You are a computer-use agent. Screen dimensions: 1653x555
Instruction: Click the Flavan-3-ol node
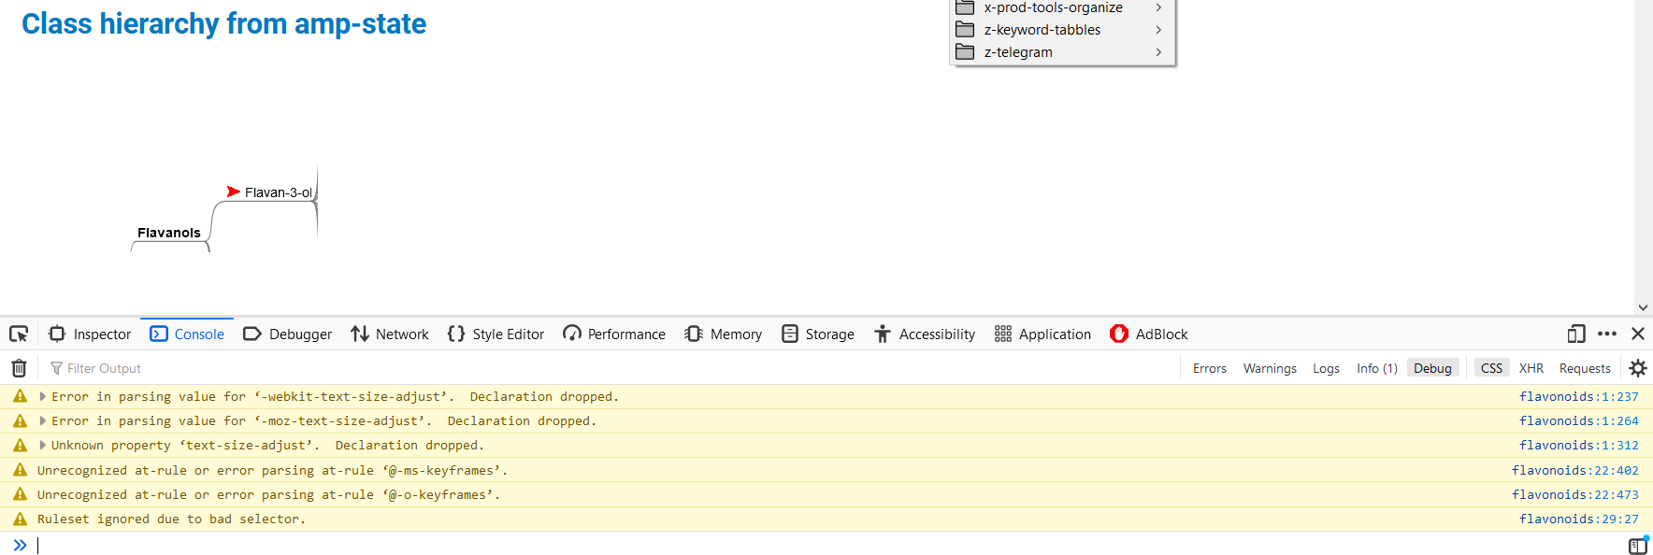click(279, 192)
